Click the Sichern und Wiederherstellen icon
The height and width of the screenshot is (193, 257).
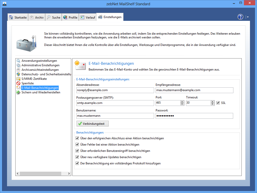(18, 92)
